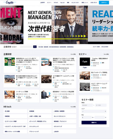Select the eラーニング・学習支援システム category
The image size is (113, 139).
tap(40, 121)
